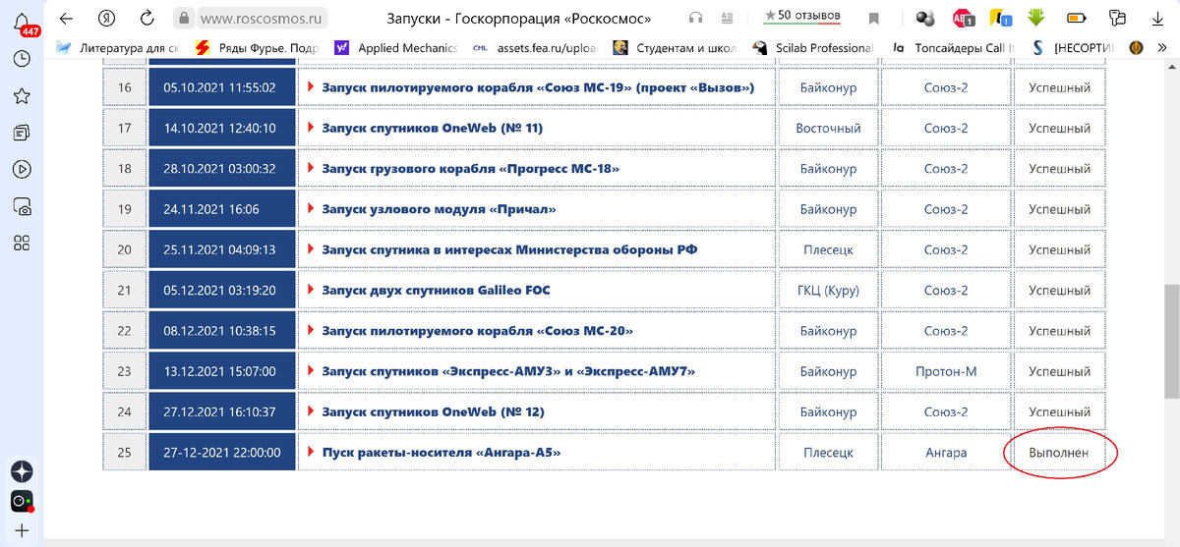This screenshot has width=1180, height=547.
Task: Open the round orange icon-only bookmark
Action: click(1136, 47)
